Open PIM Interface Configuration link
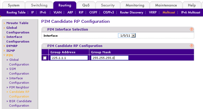This screenshot has height=109, width=203. coord(19,80)
